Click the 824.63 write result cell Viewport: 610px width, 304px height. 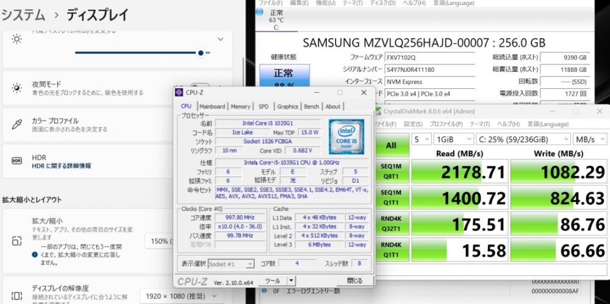click(x=559, y=197)
